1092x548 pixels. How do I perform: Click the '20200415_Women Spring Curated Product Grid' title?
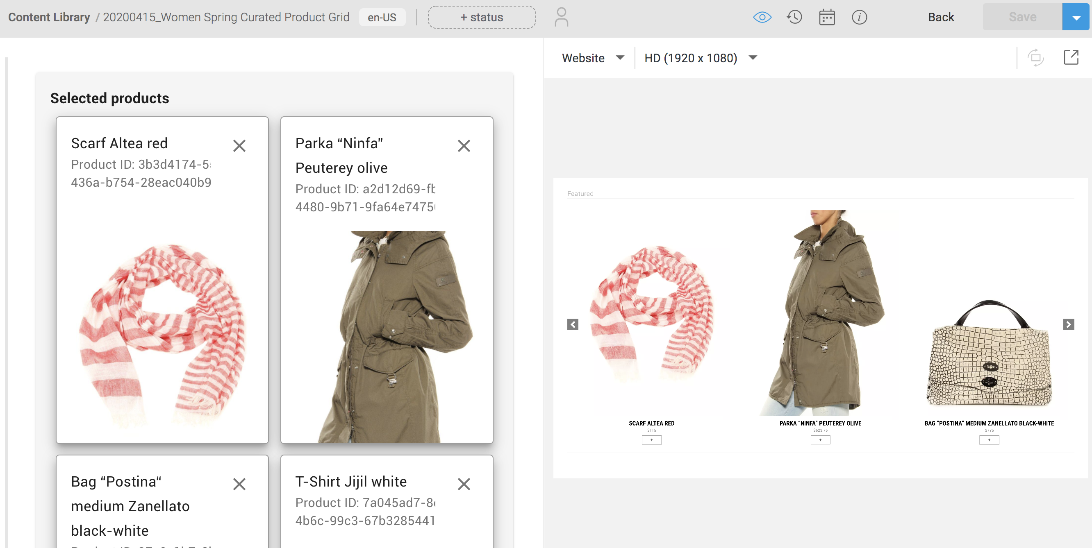[x=226, y=17]
